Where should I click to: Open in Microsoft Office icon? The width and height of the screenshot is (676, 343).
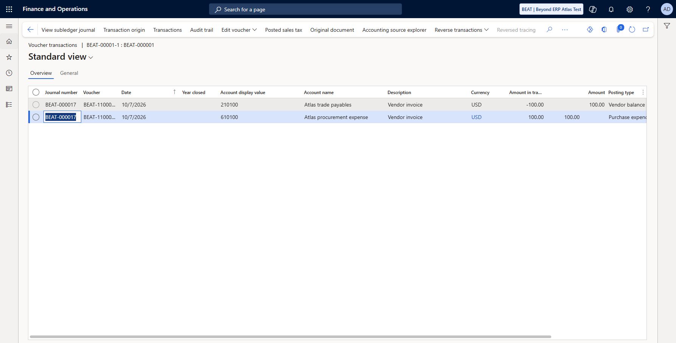[x=604, y=29]
